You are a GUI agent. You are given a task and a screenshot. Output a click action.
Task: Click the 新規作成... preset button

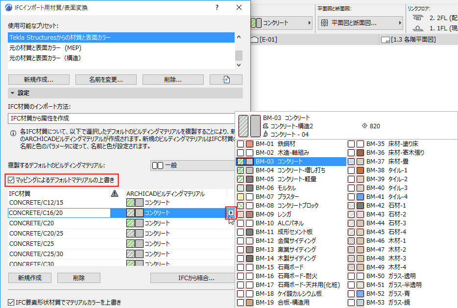39,79
